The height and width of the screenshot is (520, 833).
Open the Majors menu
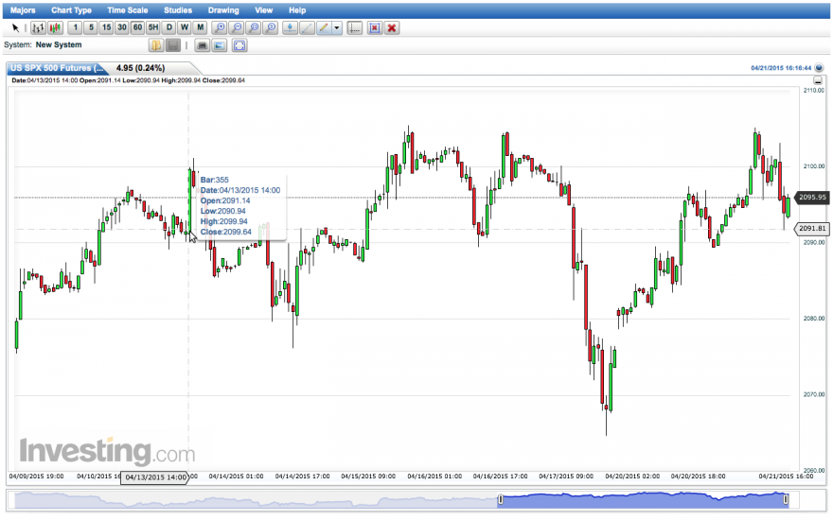(23, 10)
